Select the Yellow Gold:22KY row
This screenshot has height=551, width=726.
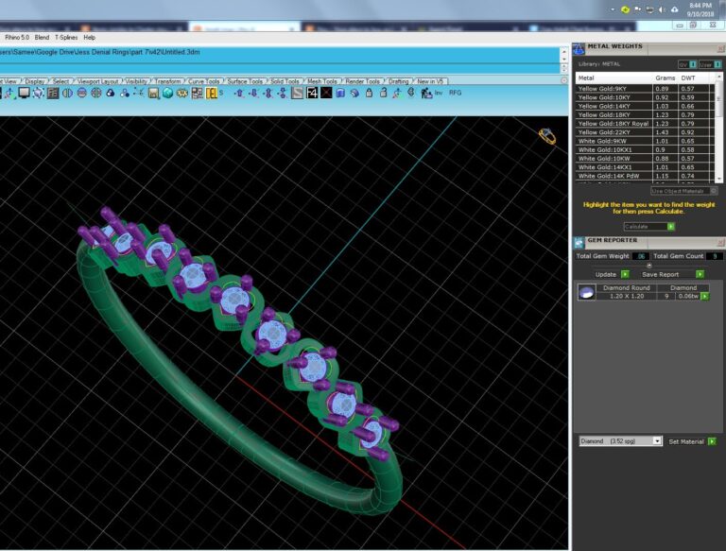coord(645,132)
